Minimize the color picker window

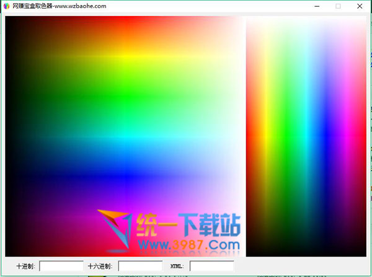(317, 6)
